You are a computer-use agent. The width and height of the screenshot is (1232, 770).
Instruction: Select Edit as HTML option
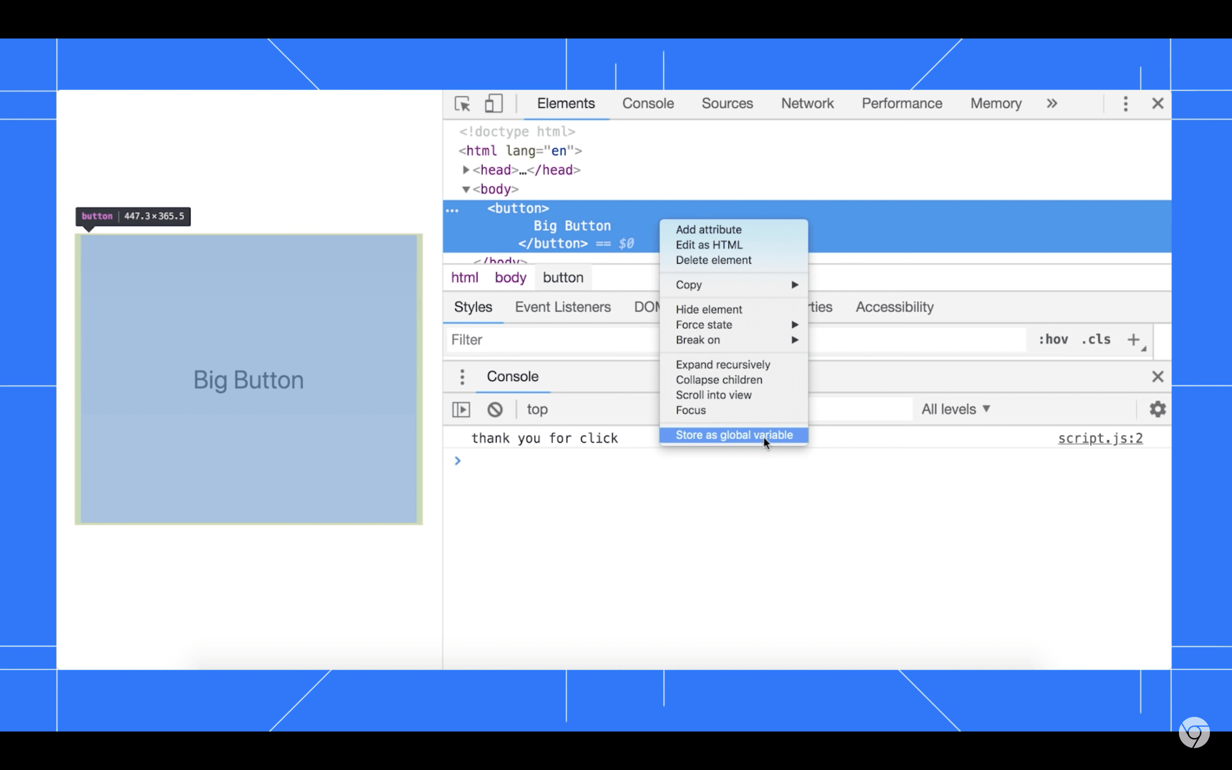pyautogui.click(x=710, y=245)
